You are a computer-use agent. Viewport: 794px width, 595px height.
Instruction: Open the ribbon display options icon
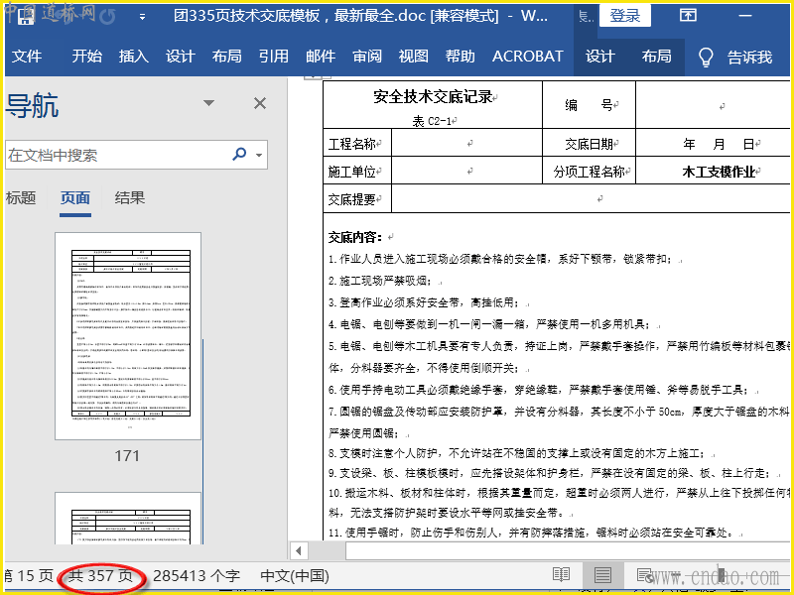pyautogui.click(x=688, y=16)
